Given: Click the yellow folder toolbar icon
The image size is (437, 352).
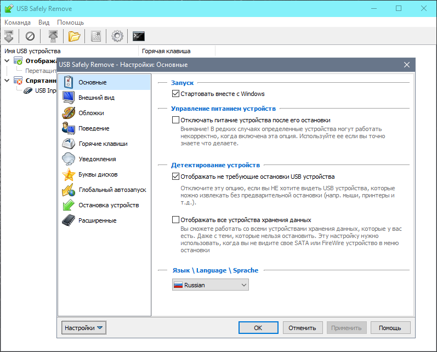Looking at the screenshot, I should pyautogui.click(x=74, y=36).
